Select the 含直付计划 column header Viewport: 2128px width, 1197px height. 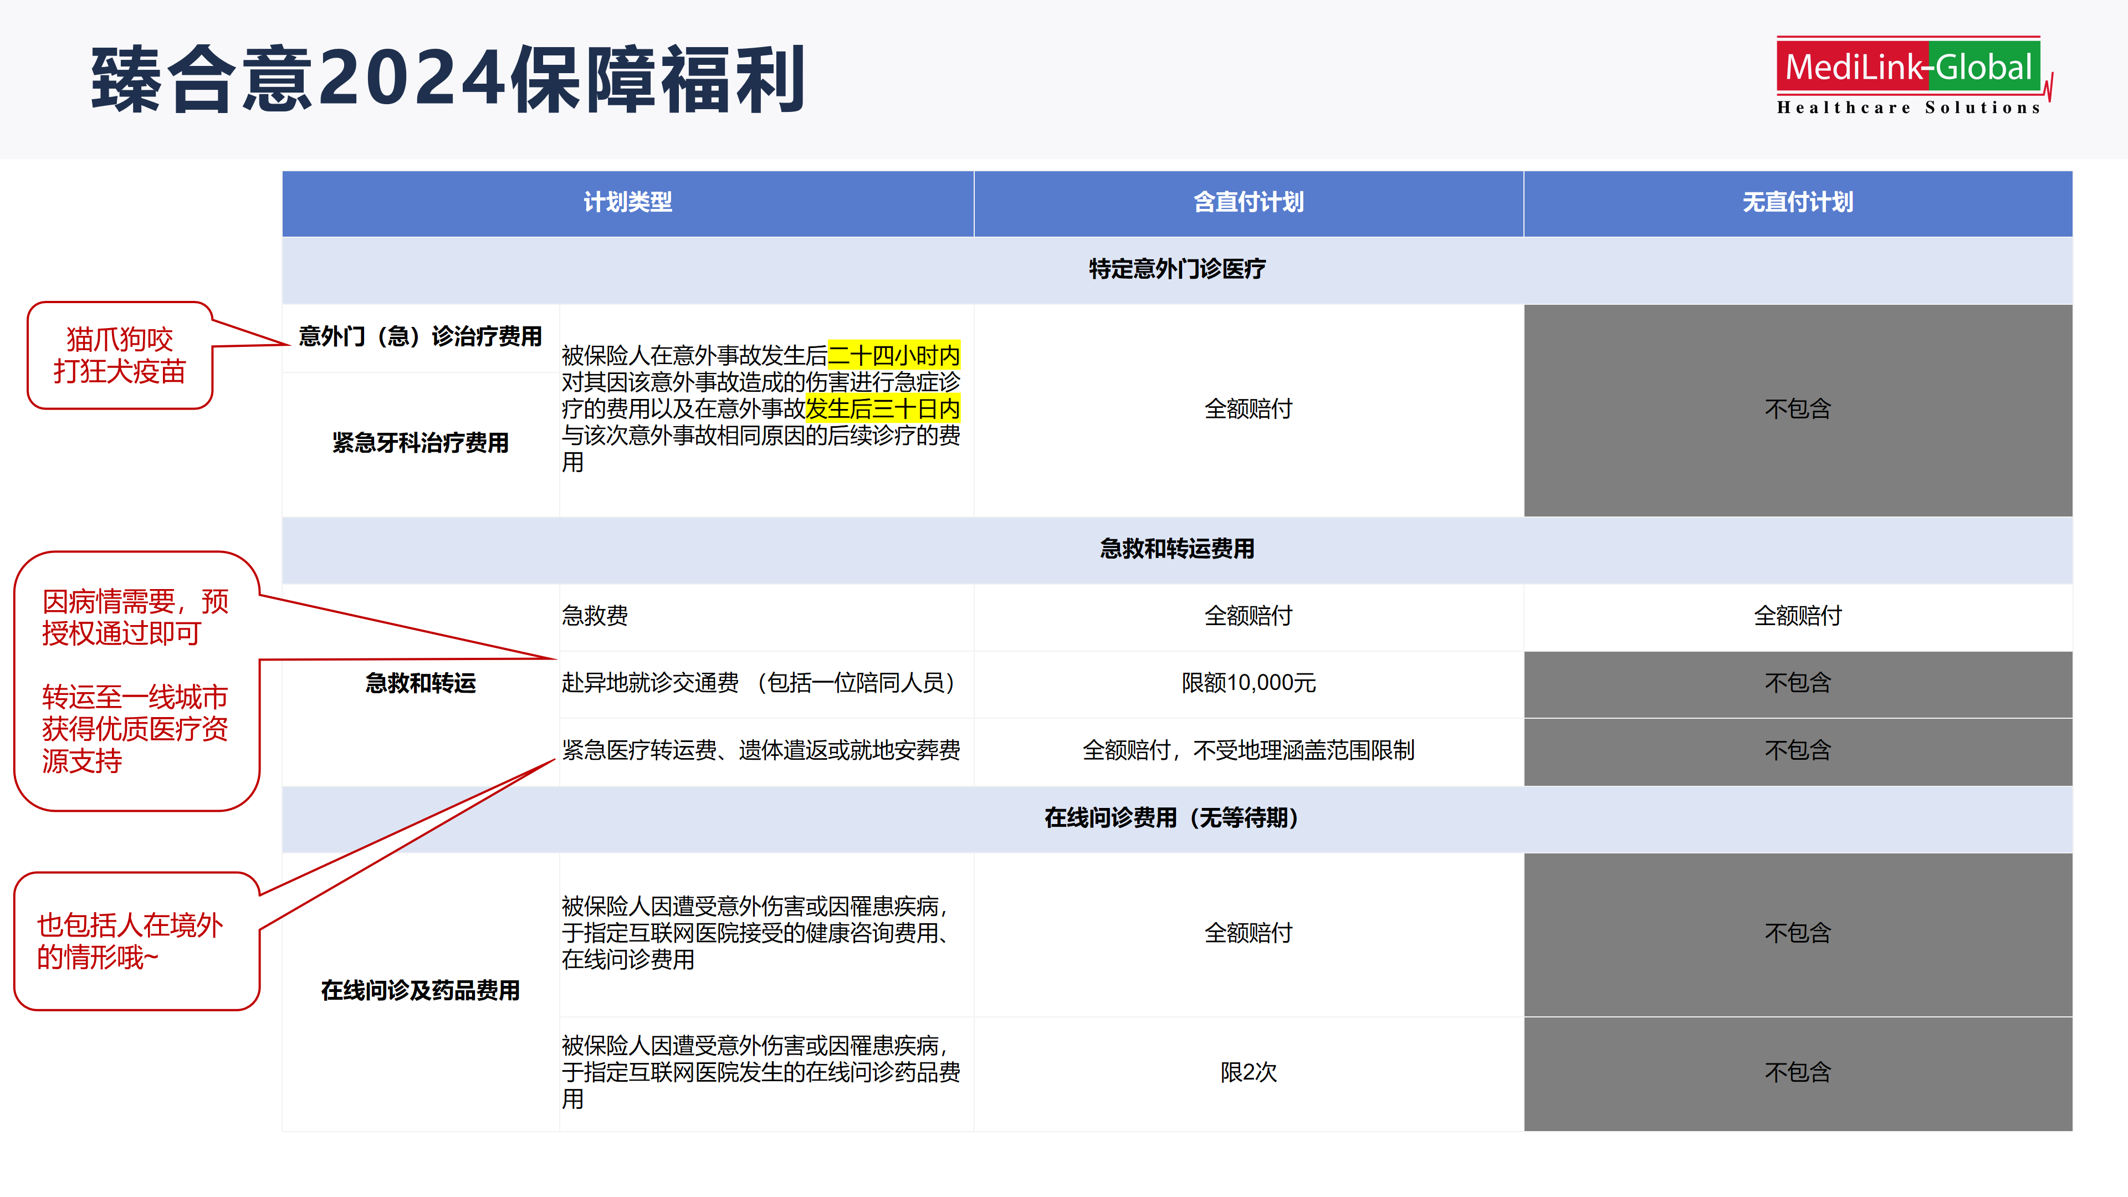point(1247,202)
